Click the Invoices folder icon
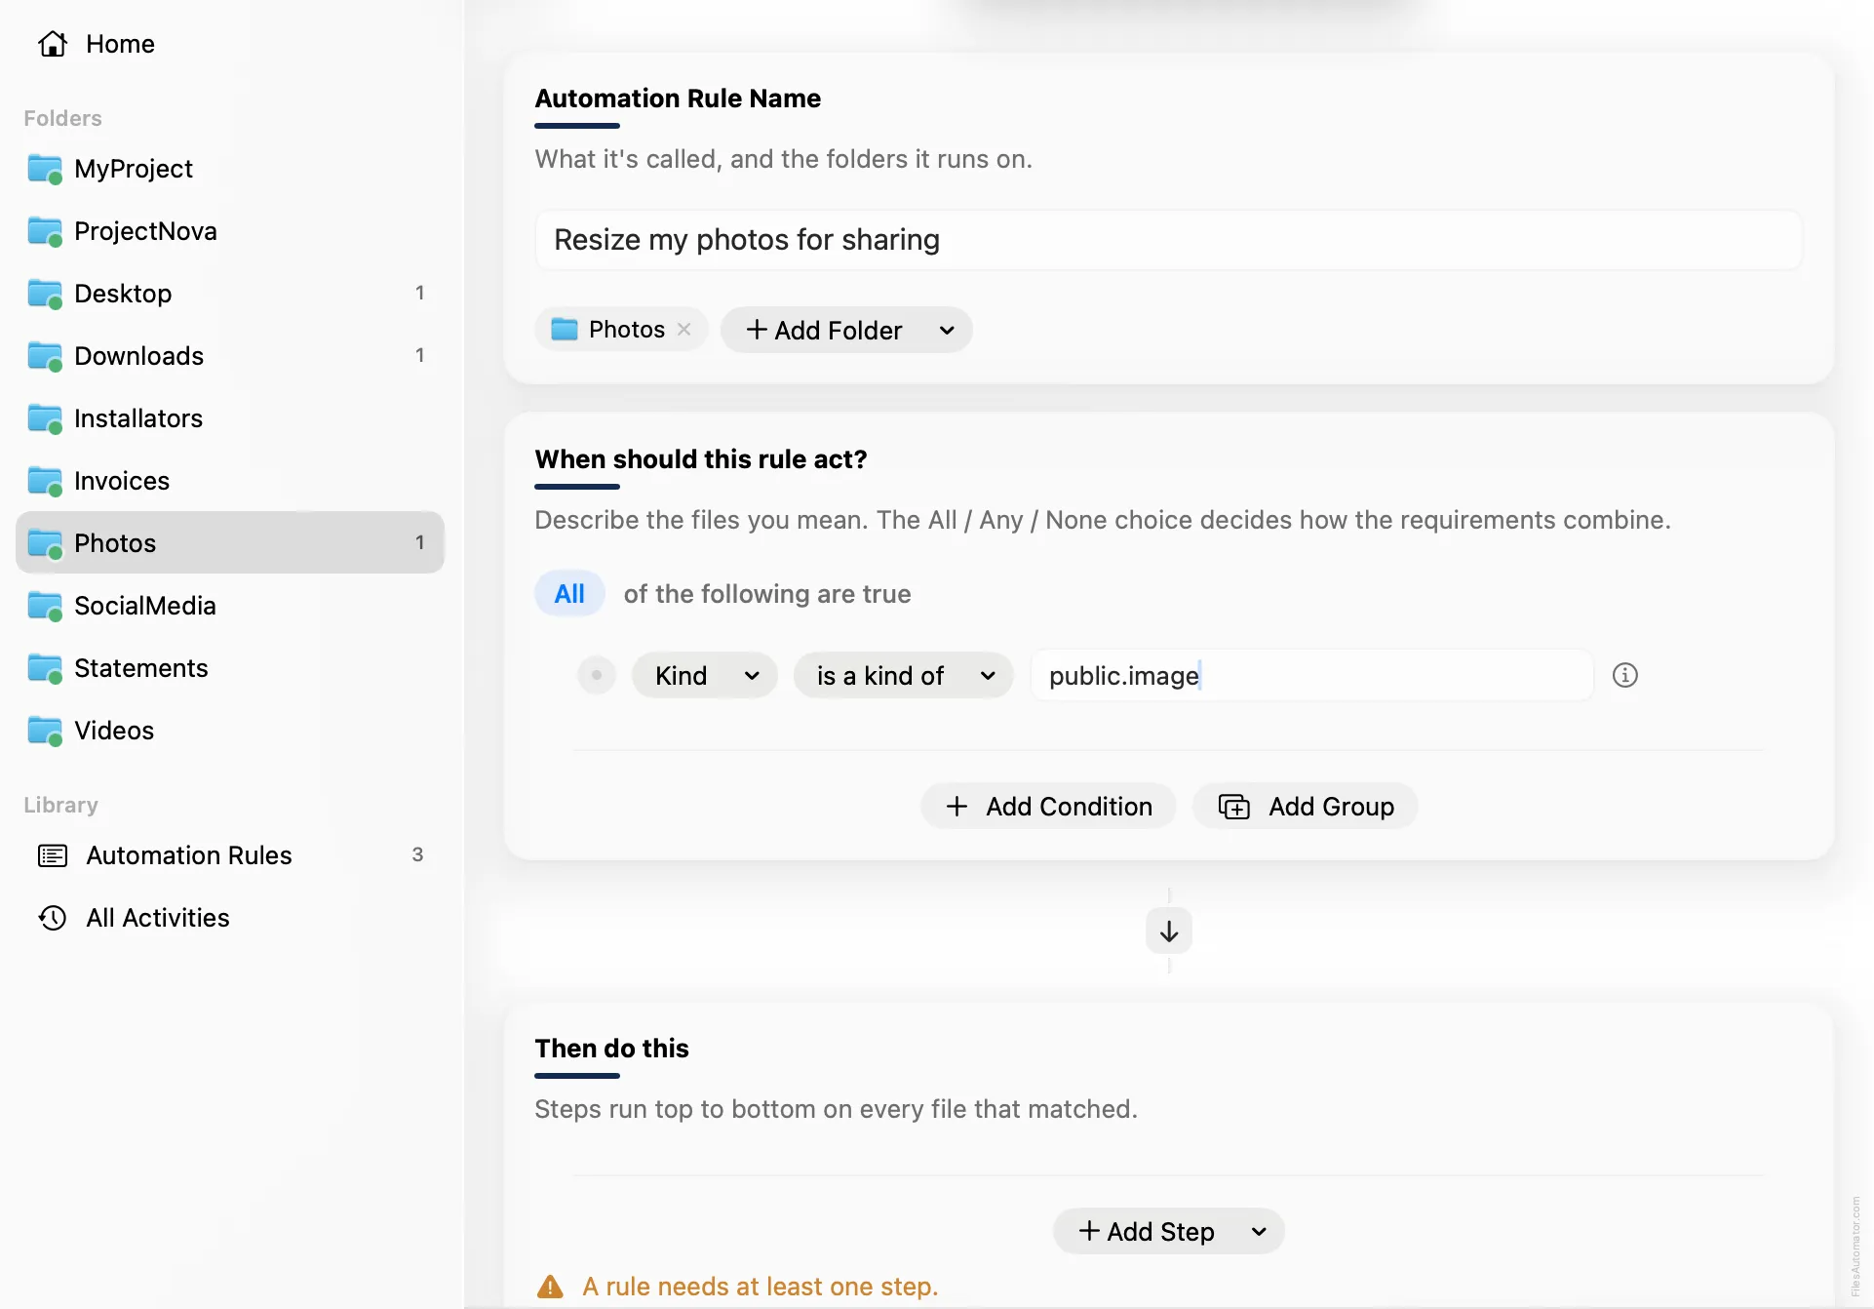This screenshot has height=1309, width=1874. point(45,481)
